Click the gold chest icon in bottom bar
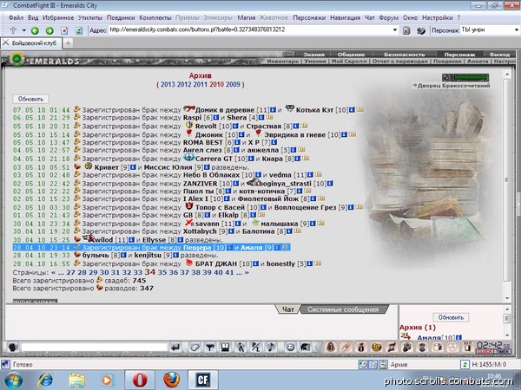The height and width of the screenshot is (390, 521). [x=377, y=348]
